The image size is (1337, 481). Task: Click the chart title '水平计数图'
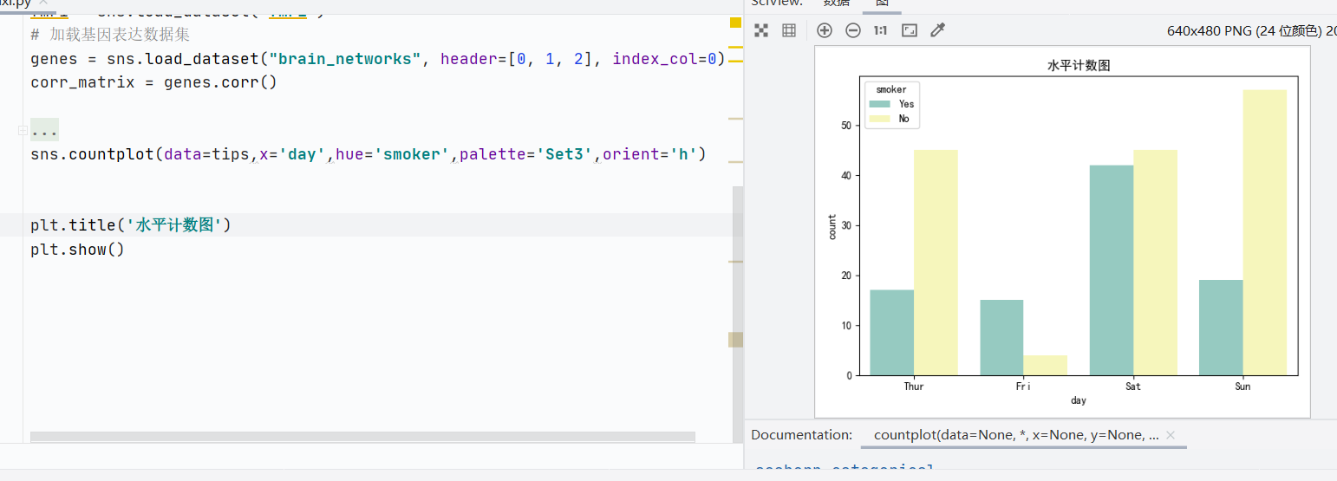pyautogui.click(x=1079, y=66)
